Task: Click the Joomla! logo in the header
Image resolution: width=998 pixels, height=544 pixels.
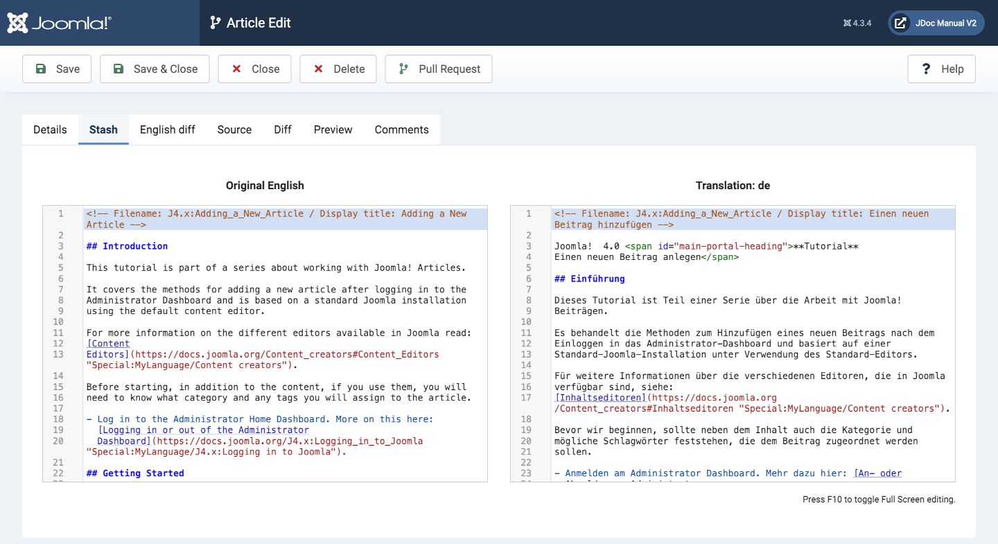Action: [x=59, y=23]
